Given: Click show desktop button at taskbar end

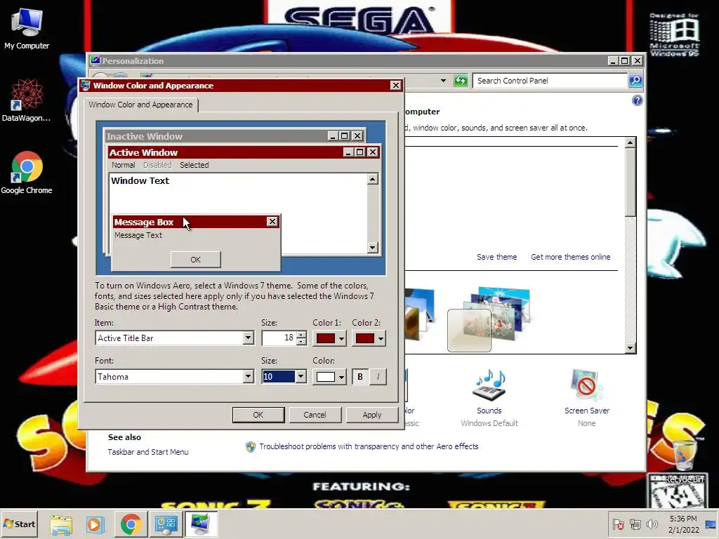Looking at the screenshot, I should pos(711,524).
